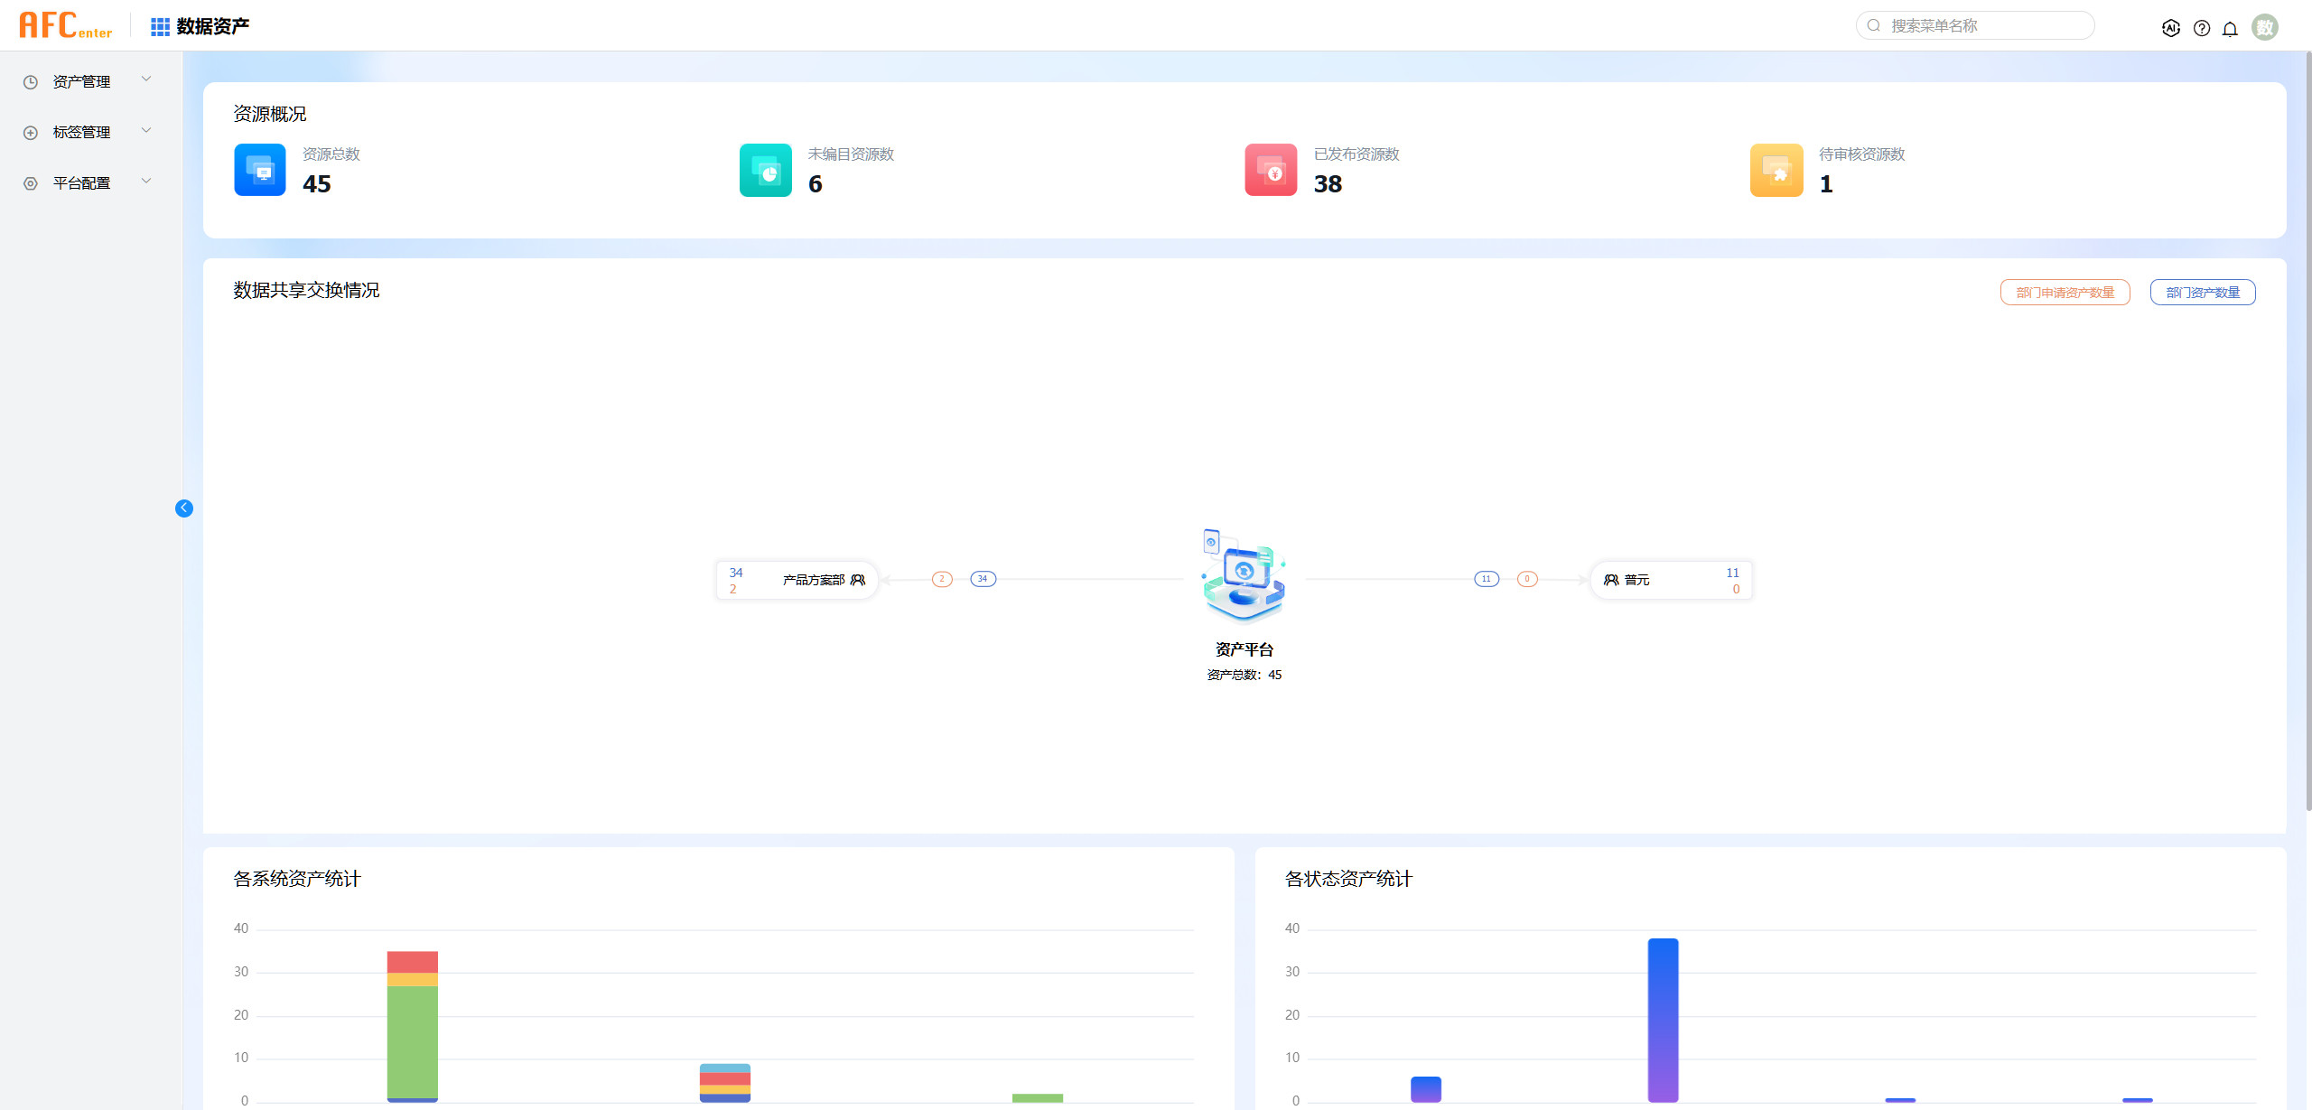Expand the 资产管理 menu chevron
The width and height of the screenshot is (2312, 1110).
coord(146,79)
